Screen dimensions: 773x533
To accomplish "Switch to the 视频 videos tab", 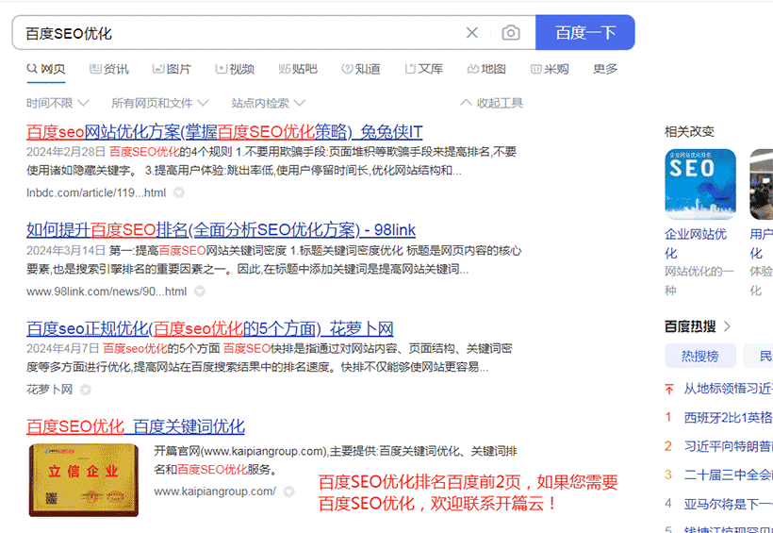I will click(x=234, y=69).
